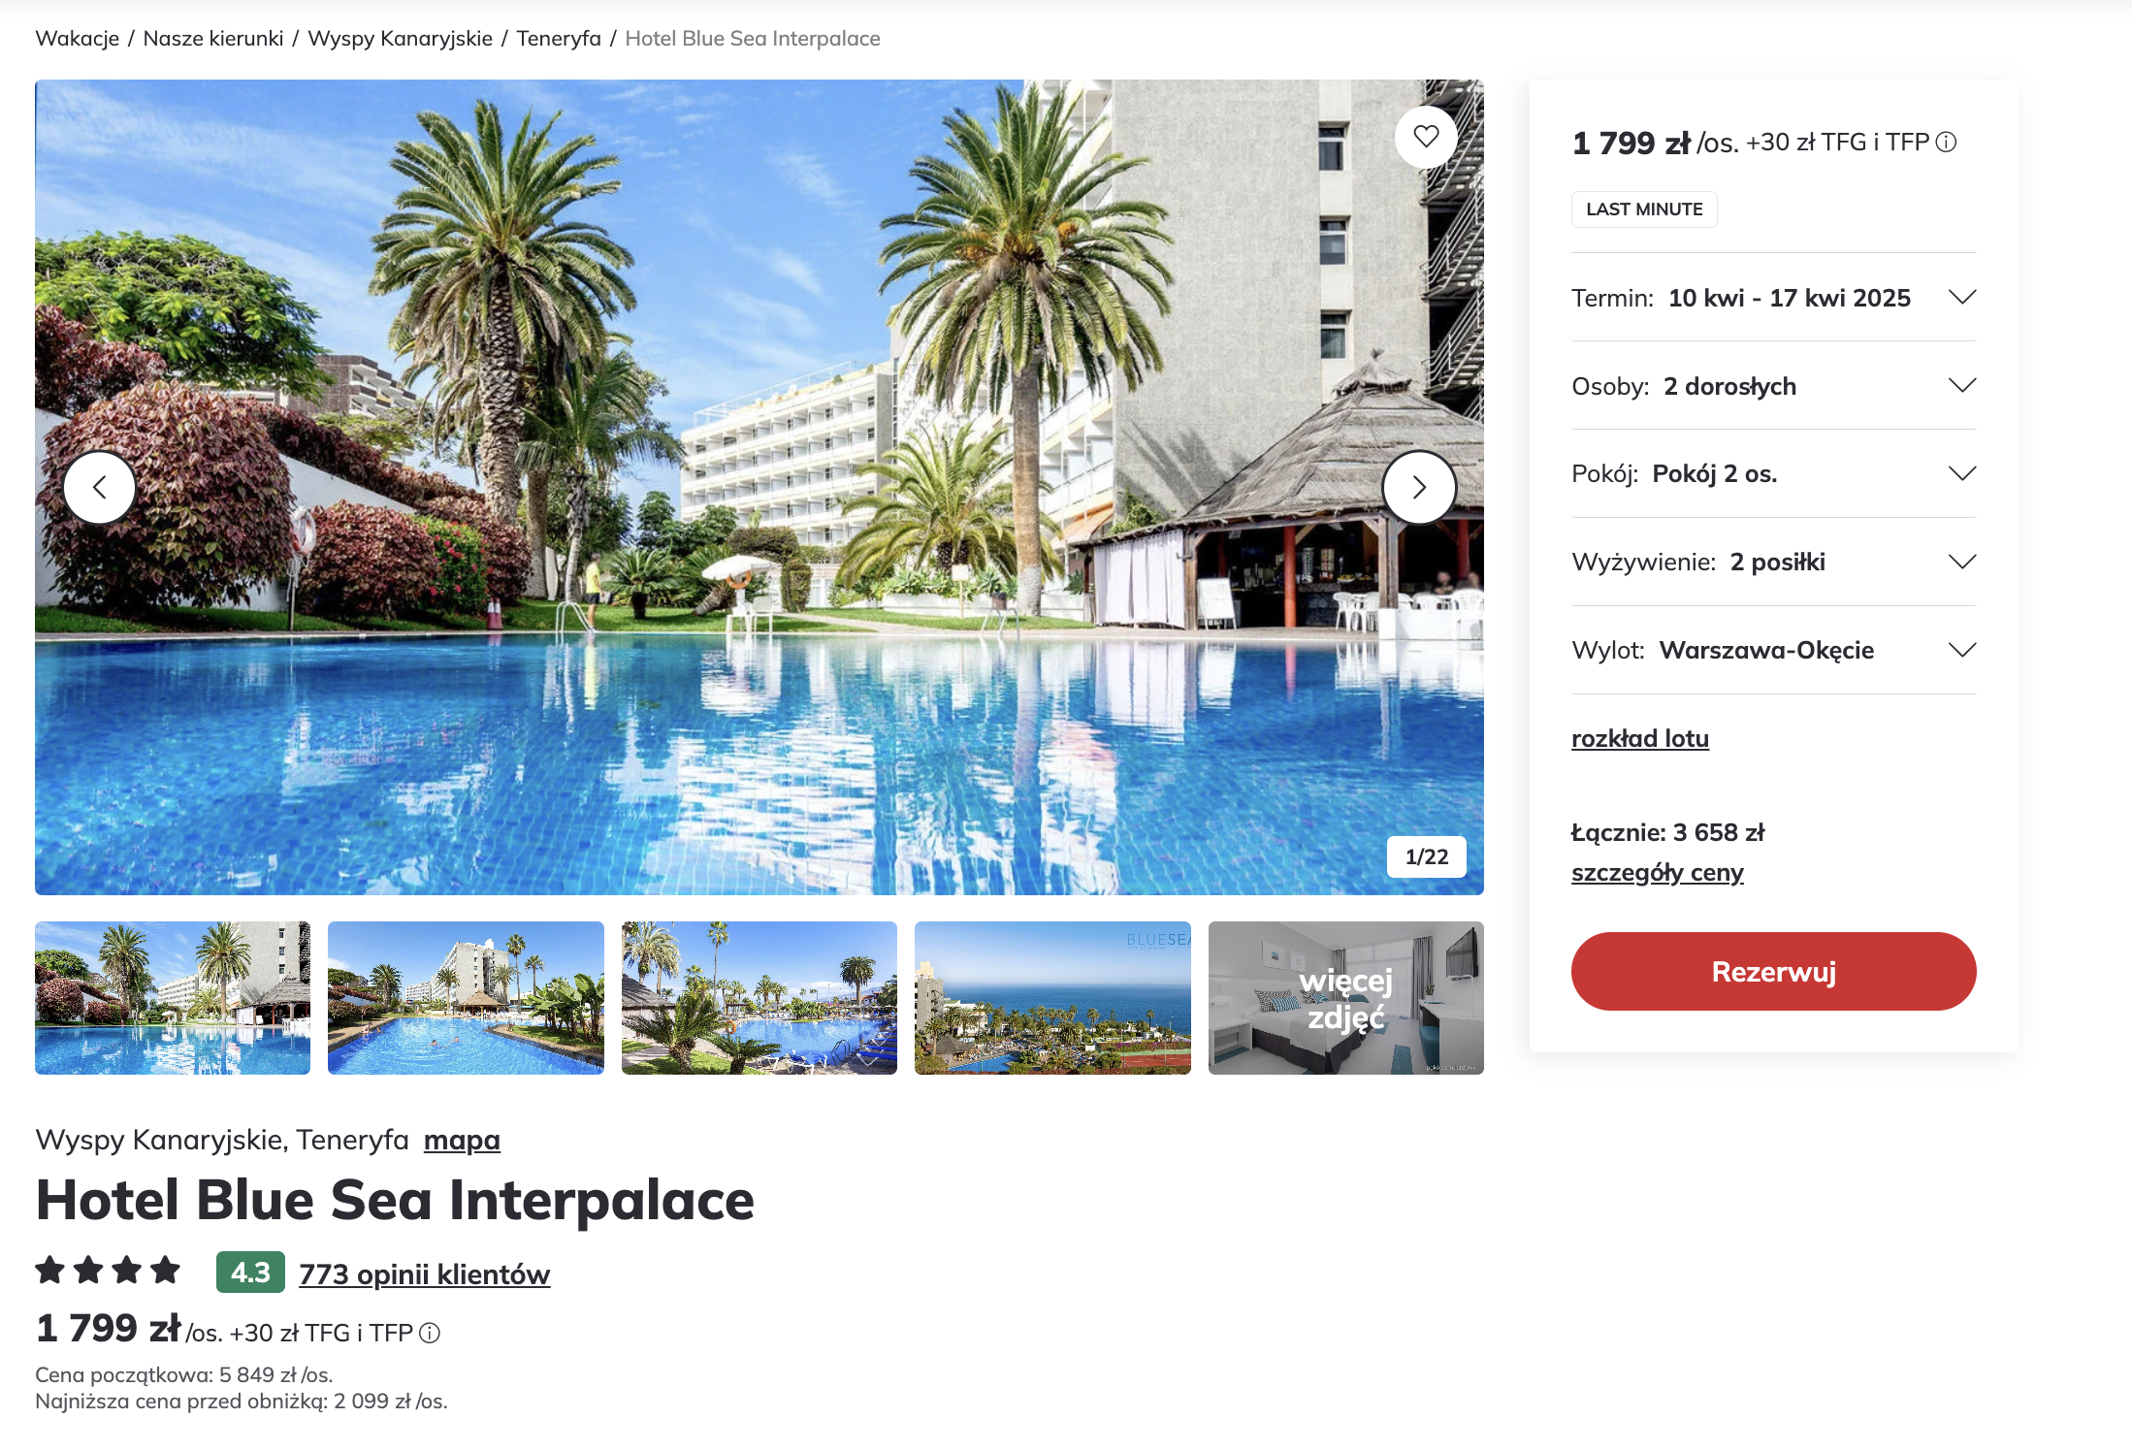
Task: Open więcej zdjęć gallery thumbnail
Action: click(x=1345, y=998)
